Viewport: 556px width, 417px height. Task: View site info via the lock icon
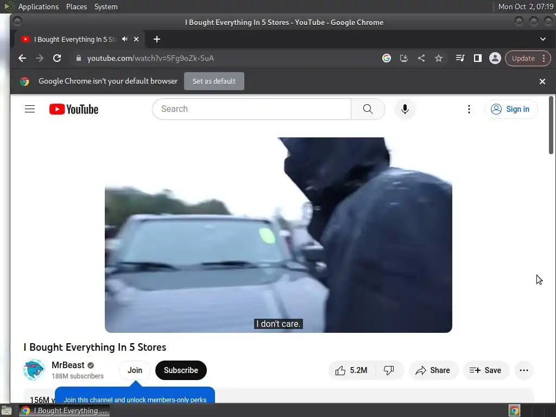[x=79, y=58]
